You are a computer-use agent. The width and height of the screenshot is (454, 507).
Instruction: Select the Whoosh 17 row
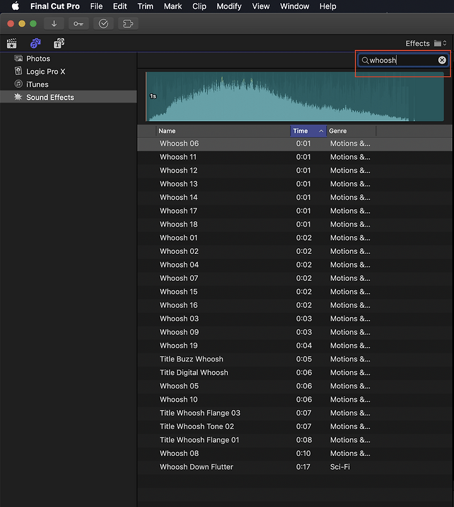click(x=294, y=211)
